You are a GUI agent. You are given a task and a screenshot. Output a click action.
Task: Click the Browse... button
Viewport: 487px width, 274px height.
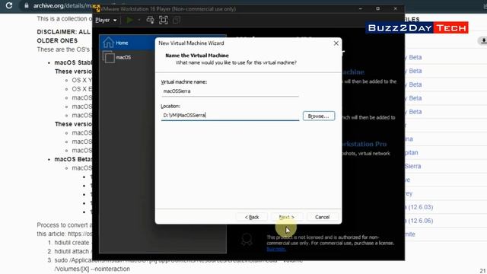coord(319,116)
